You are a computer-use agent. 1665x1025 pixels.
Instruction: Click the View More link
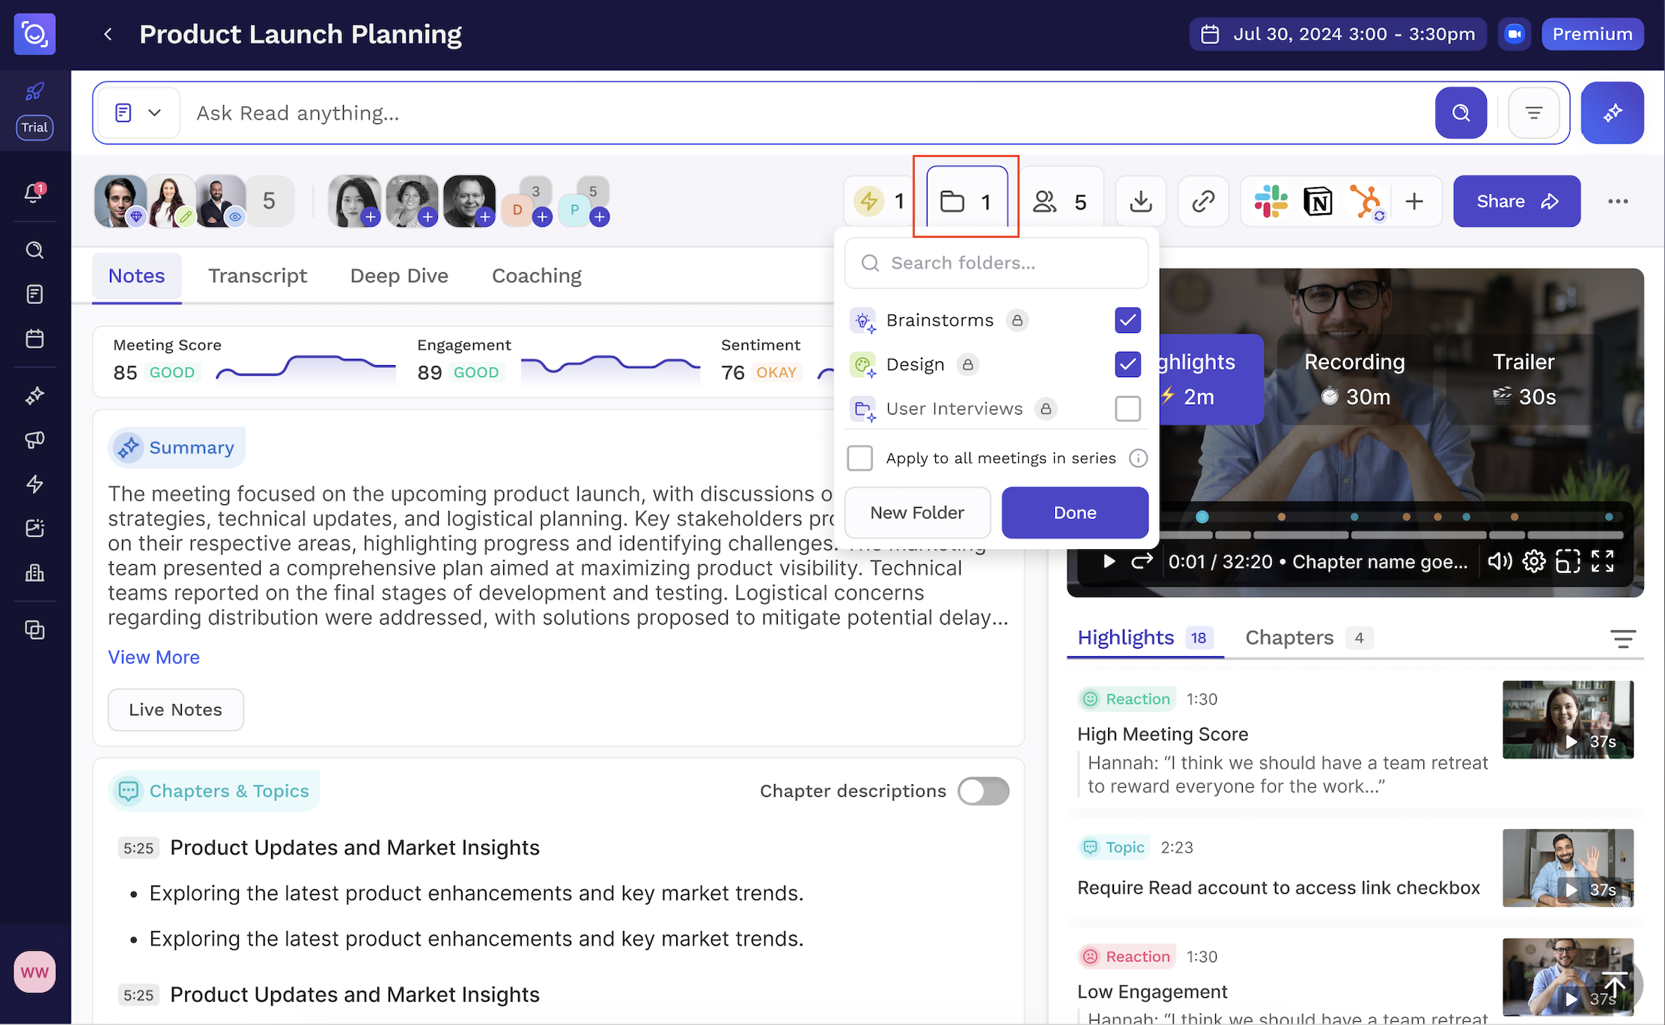[153, 657]
